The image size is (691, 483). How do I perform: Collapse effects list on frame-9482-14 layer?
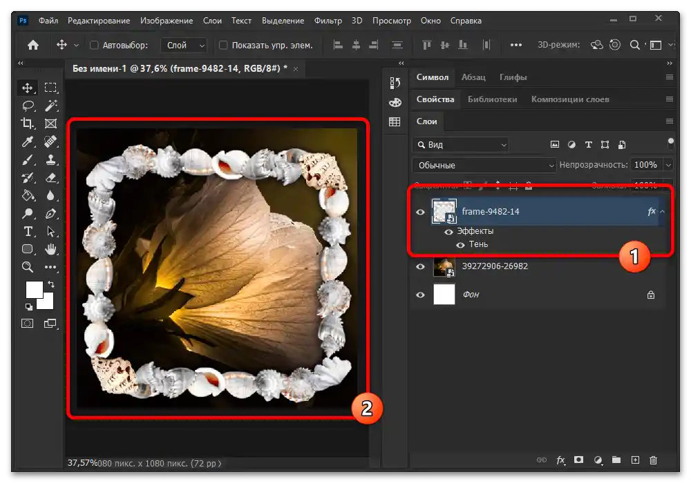[663, 212]
